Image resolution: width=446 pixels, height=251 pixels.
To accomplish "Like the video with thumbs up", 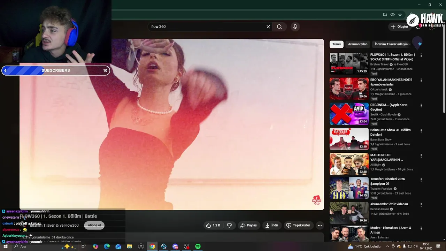I will 213,226.
